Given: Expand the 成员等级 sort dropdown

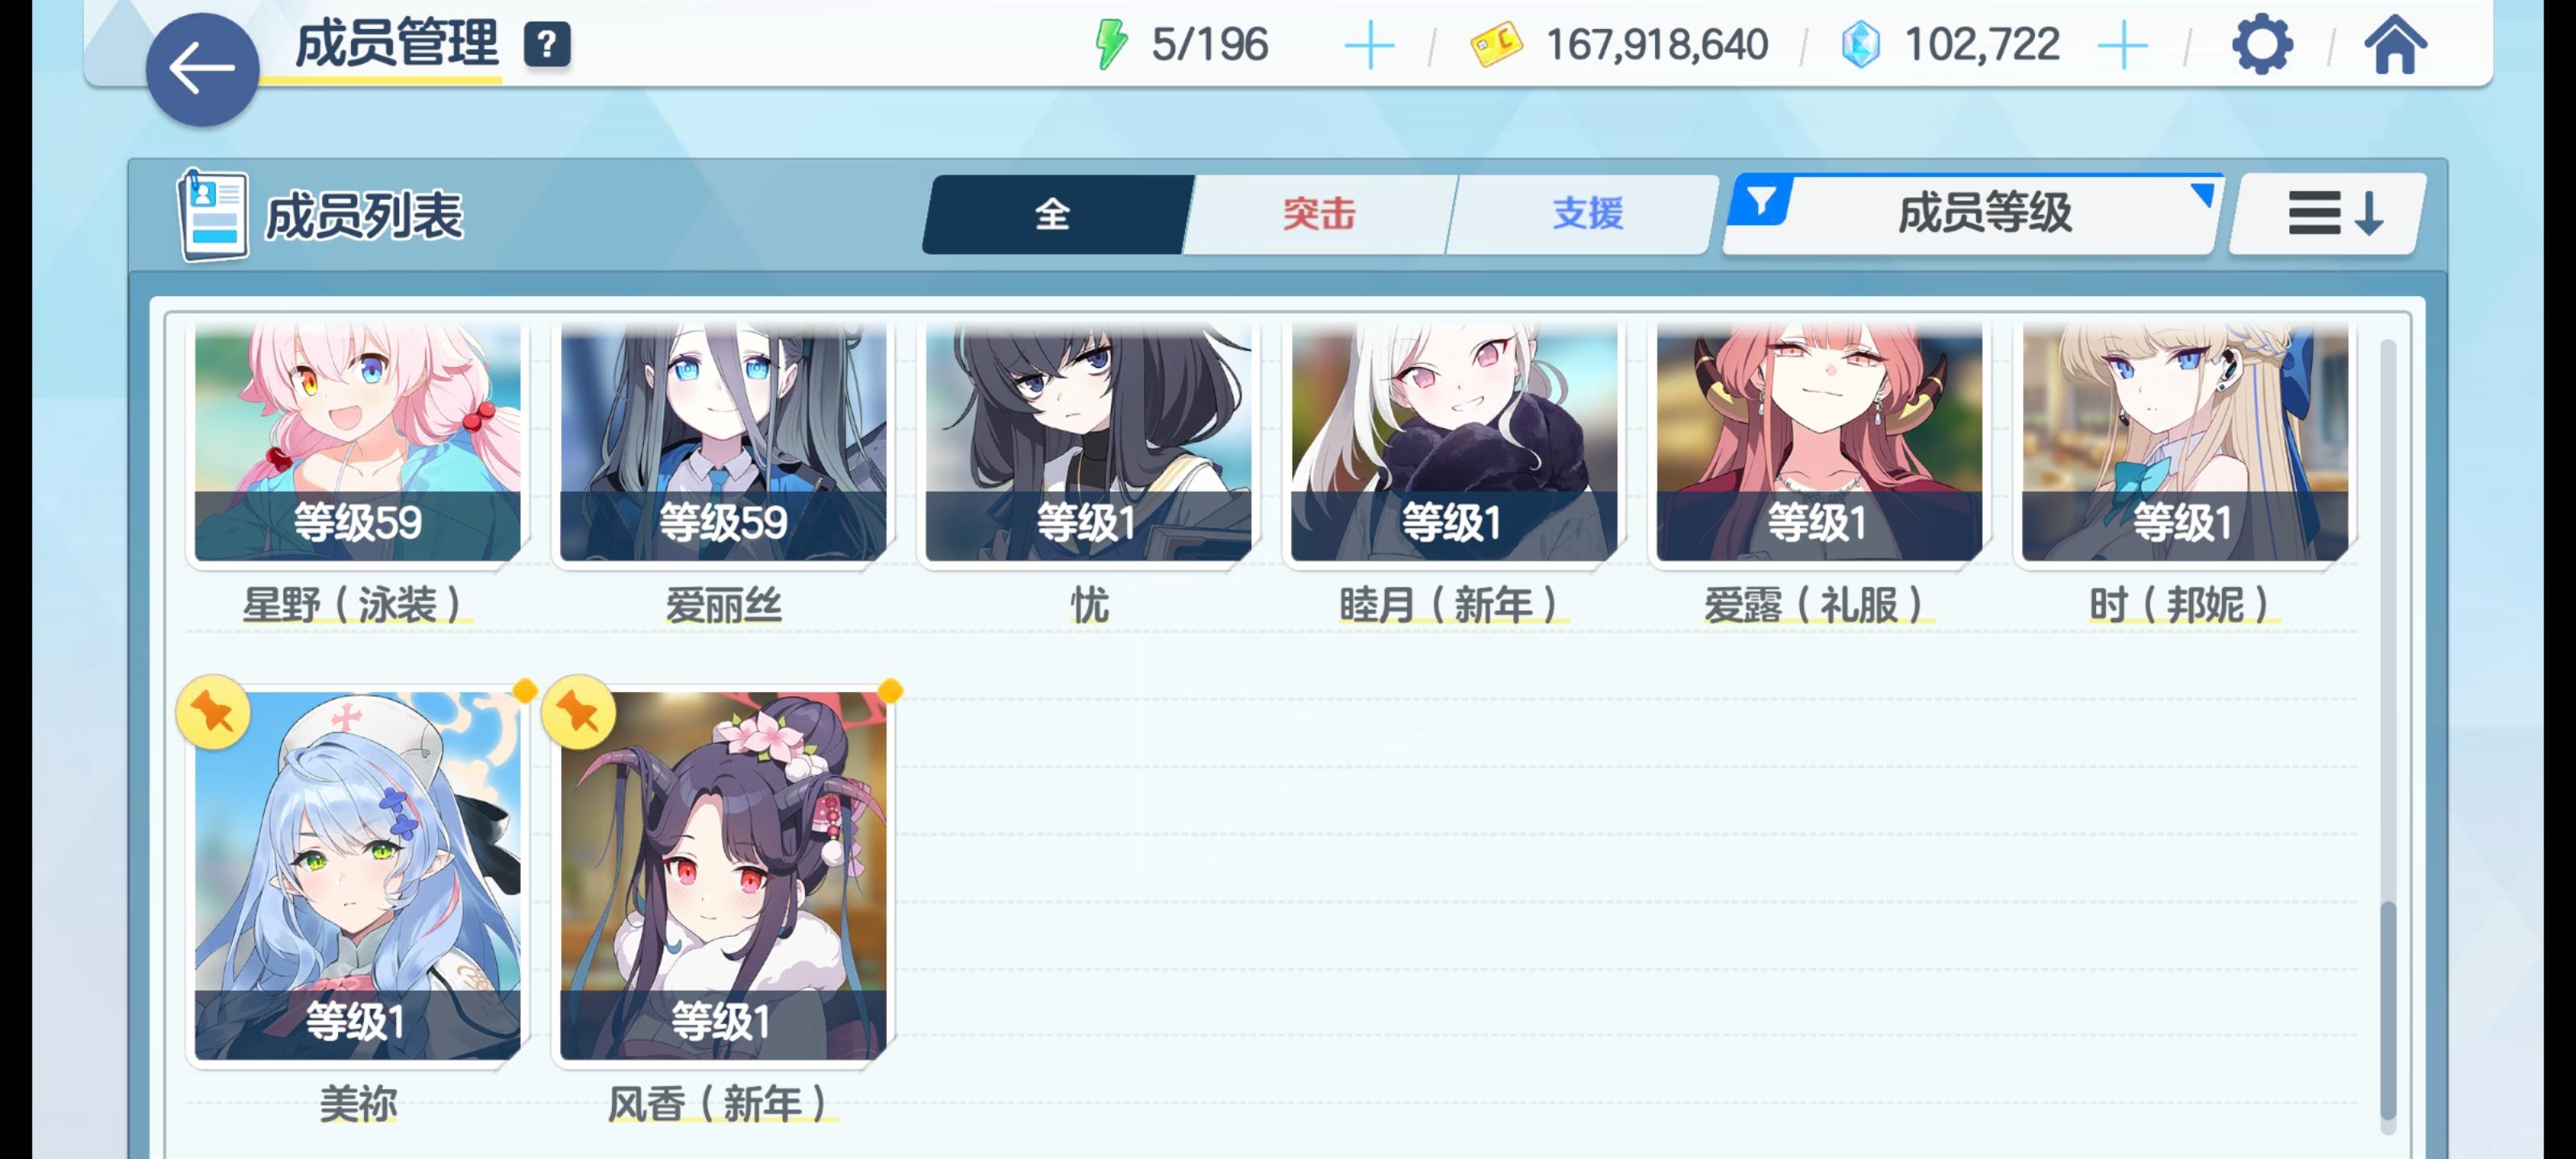Looking at the screenshot, I should [x=1985, y=213].
